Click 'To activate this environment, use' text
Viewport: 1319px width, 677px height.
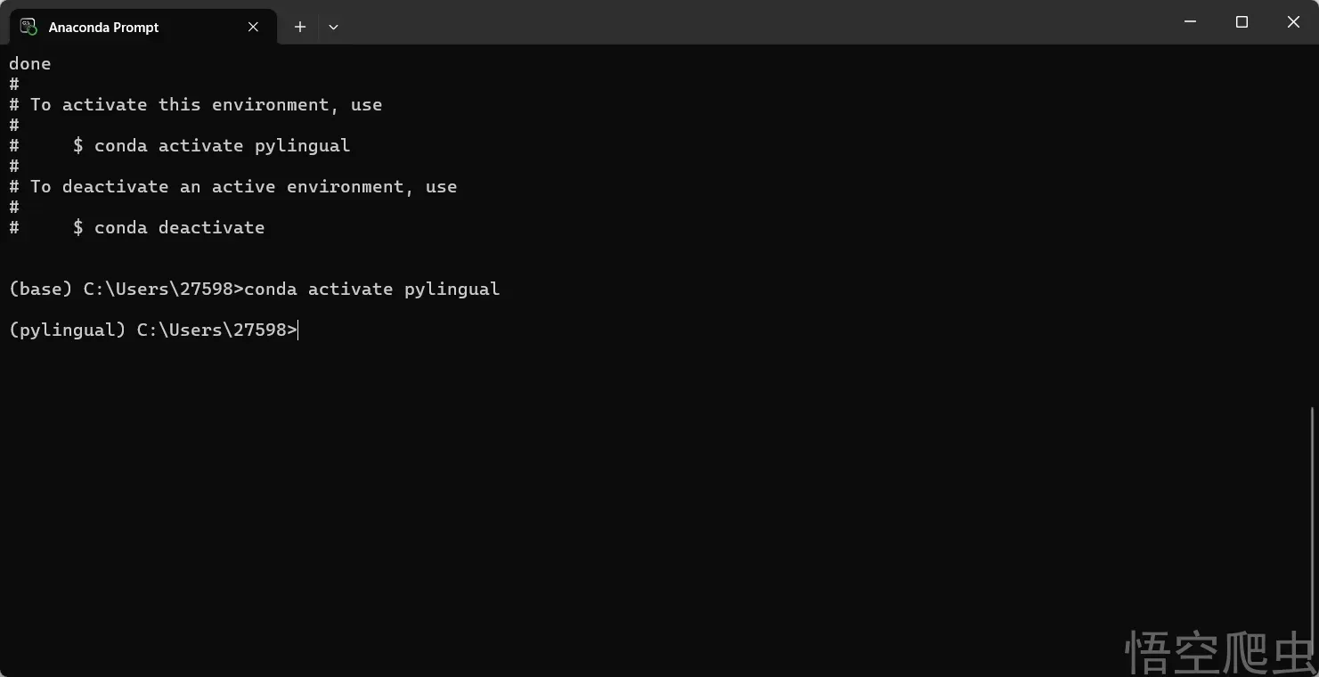click(x=206, y=105)
